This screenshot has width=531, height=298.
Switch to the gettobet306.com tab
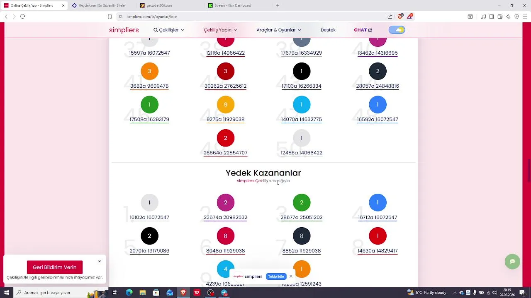coord(170,5)
